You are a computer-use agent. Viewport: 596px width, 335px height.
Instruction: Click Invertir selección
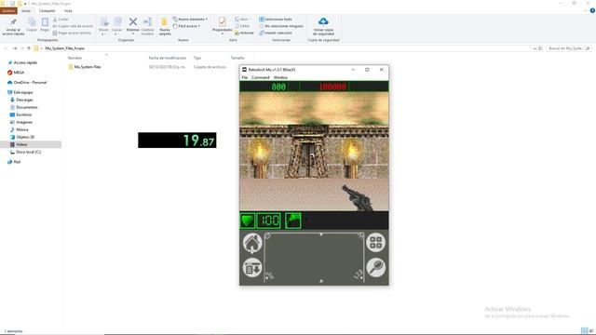tap(276, 33)
